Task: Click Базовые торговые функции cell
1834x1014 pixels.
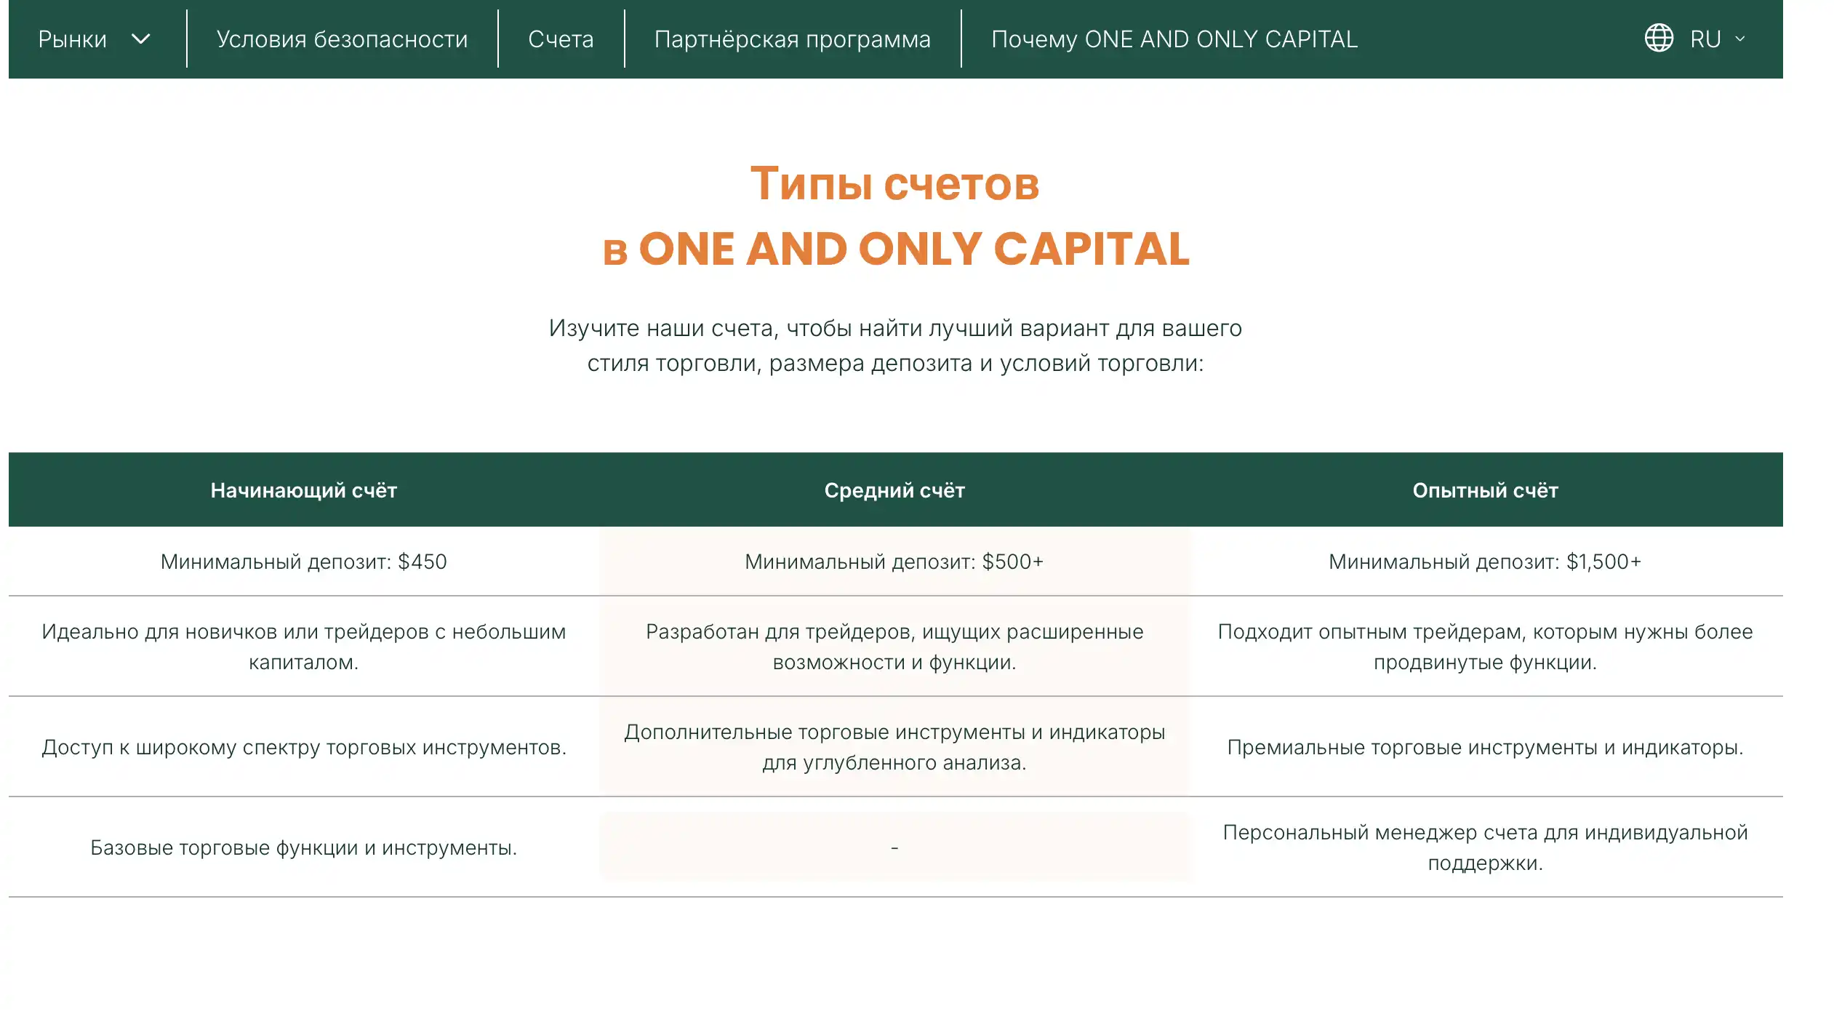Action: click(x=303, y=847)
